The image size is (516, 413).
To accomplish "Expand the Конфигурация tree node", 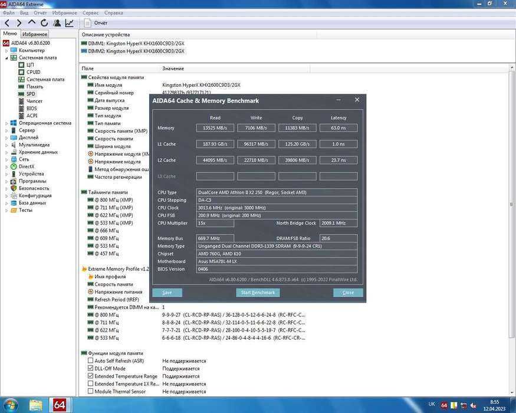I will coord(6,196).
